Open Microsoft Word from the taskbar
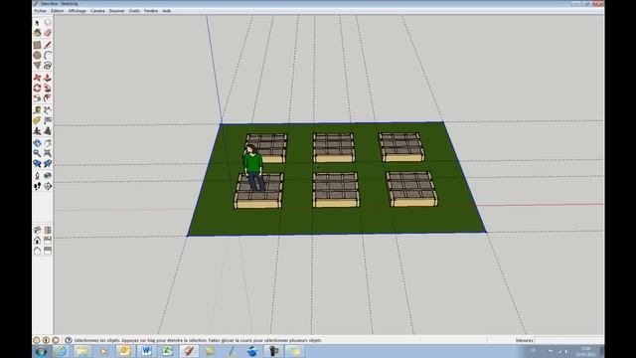The height and width of the screenshot is (358, 636). (146, 351)
